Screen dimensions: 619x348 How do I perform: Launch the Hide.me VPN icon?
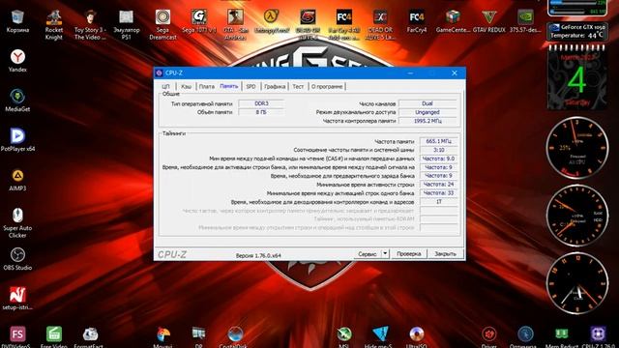tap(380, 336)
